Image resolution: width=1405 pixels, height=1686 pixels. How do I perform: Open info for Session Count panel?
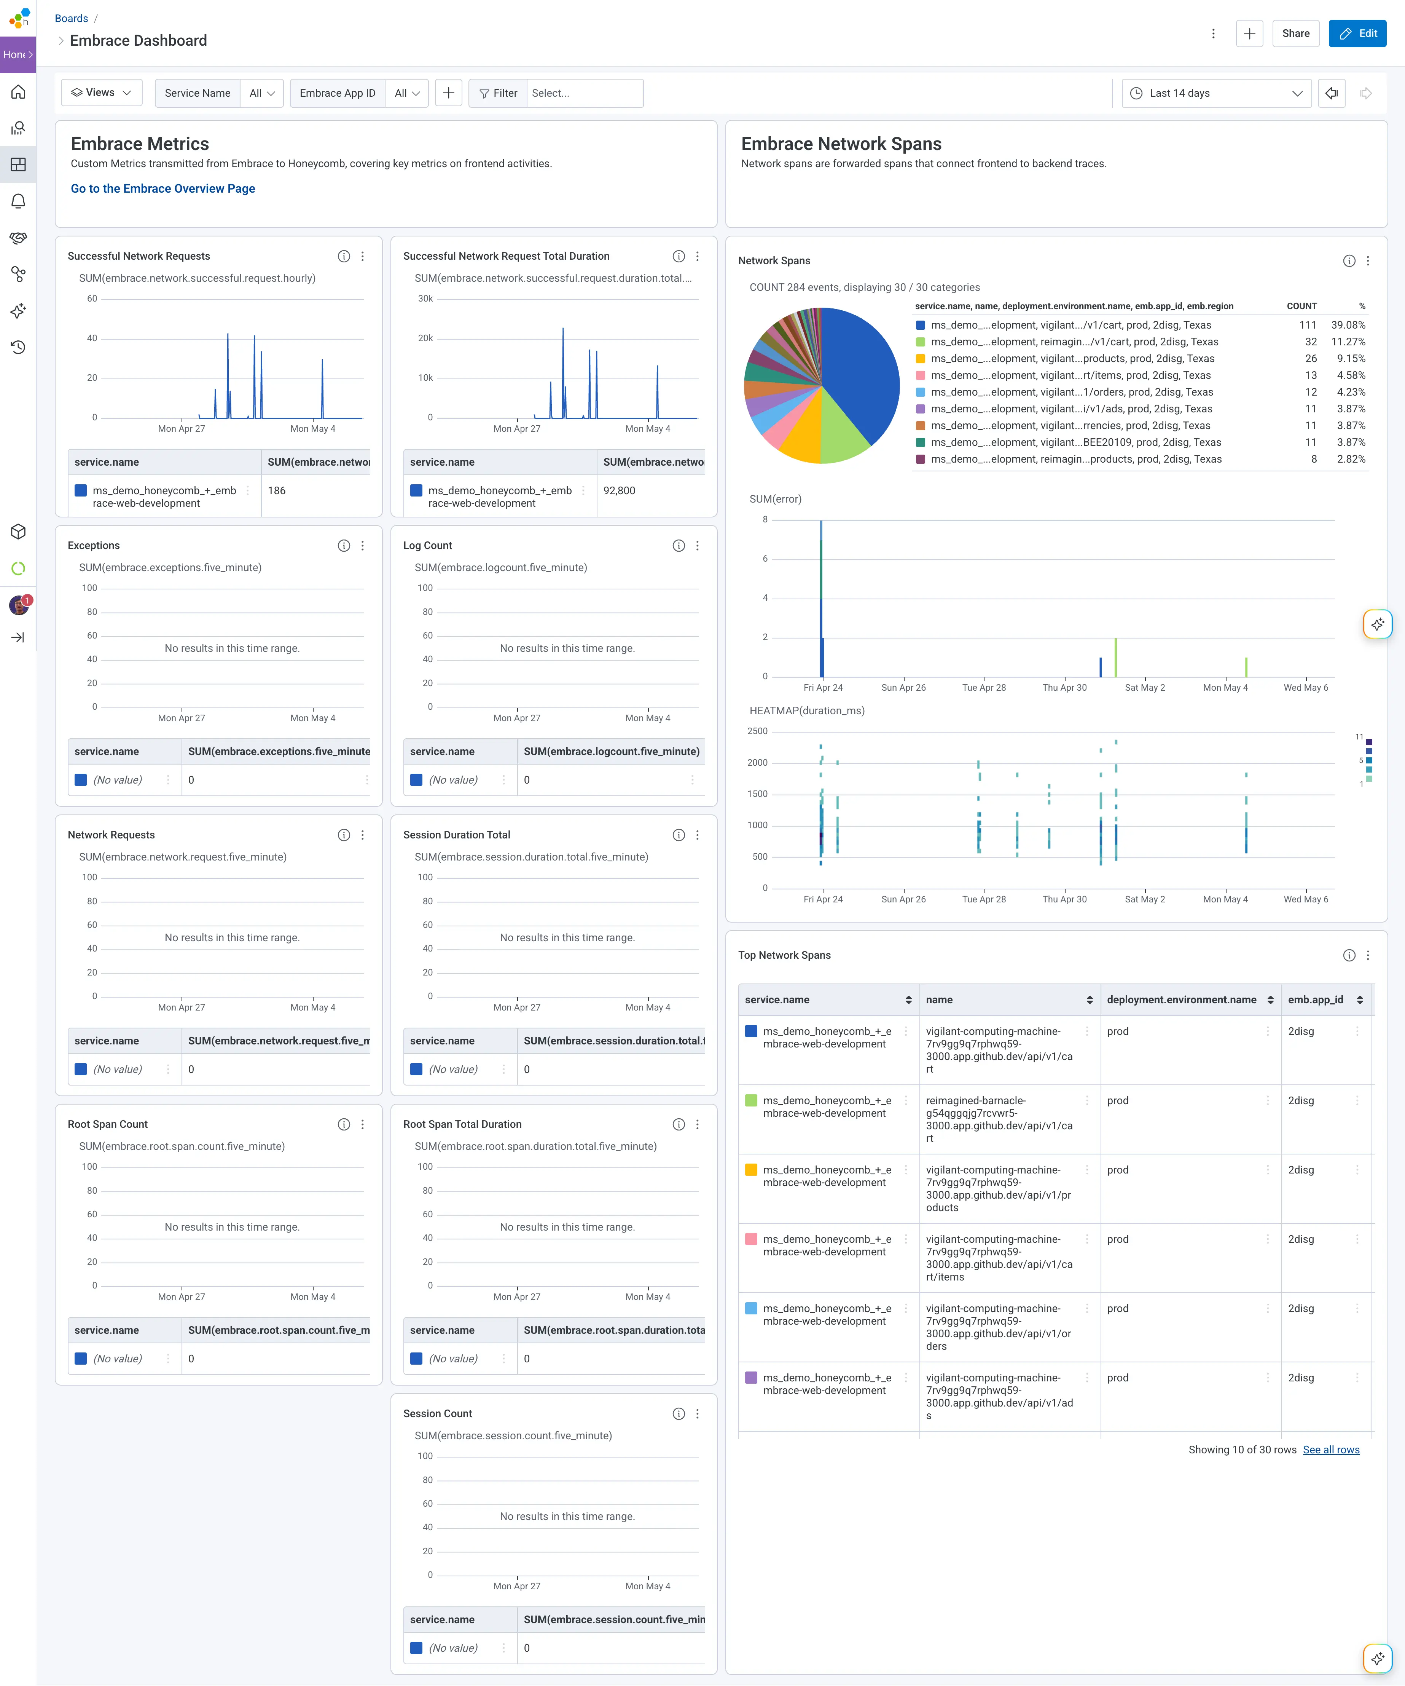click(678, 1414)
